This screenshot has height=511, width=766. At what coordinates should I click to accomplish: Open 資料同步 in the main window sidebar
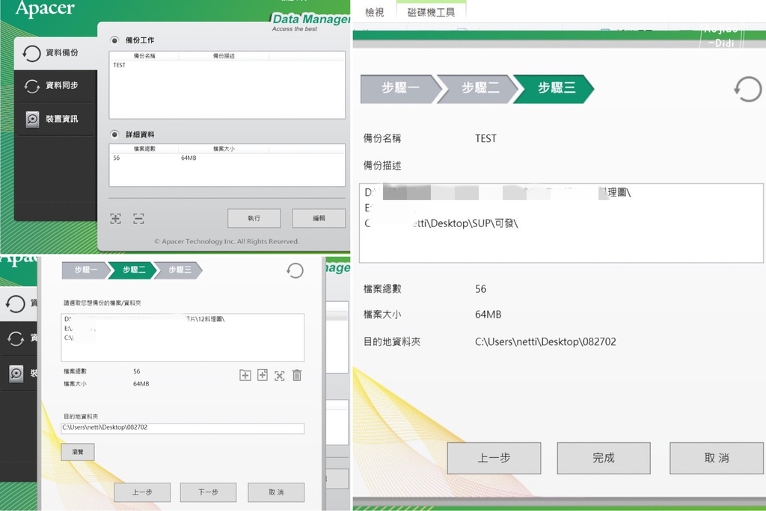coord(55,86)
